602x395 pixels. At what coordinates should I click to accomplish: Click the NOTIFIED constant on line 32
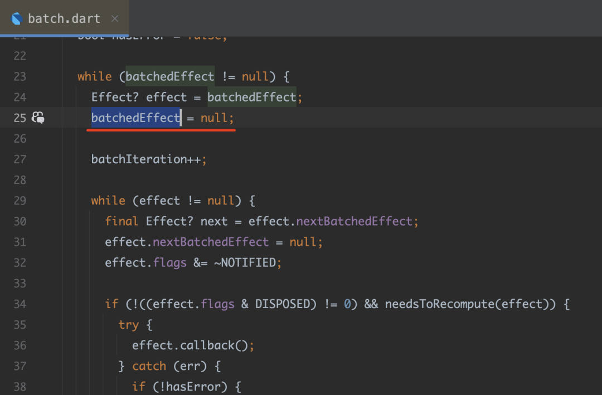248,262
